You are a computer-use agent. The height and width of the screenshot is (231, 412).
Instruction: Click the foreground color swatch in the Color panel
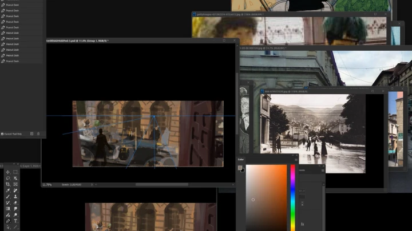tap(240, 168)
